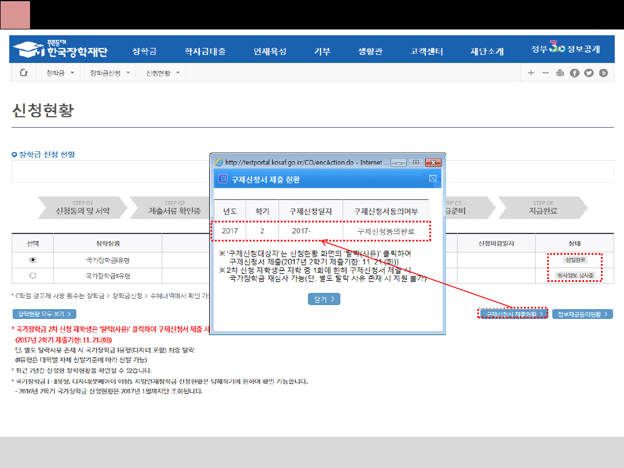Click the 한국장학재단 logo
The width and height of the screenshot is (624, 468).
61,50
